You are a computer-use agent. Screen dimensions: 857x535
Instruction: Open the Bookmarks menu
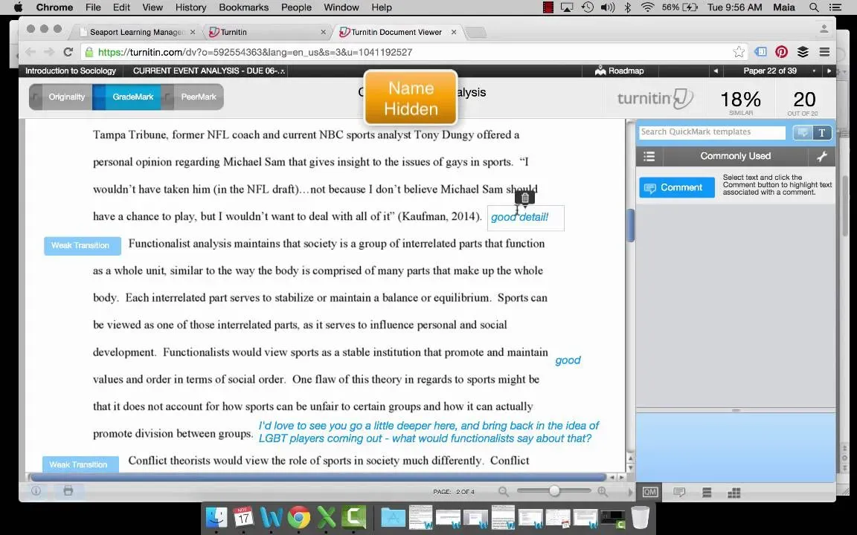(244, 7)
